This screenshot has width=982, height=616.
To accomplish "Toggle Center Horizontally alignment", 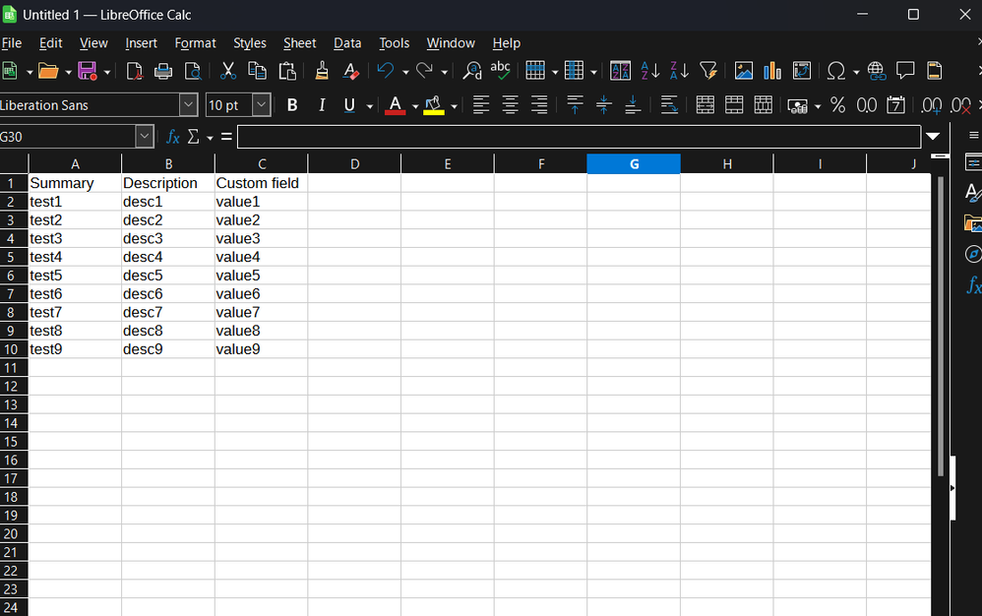I will (510, 105).
